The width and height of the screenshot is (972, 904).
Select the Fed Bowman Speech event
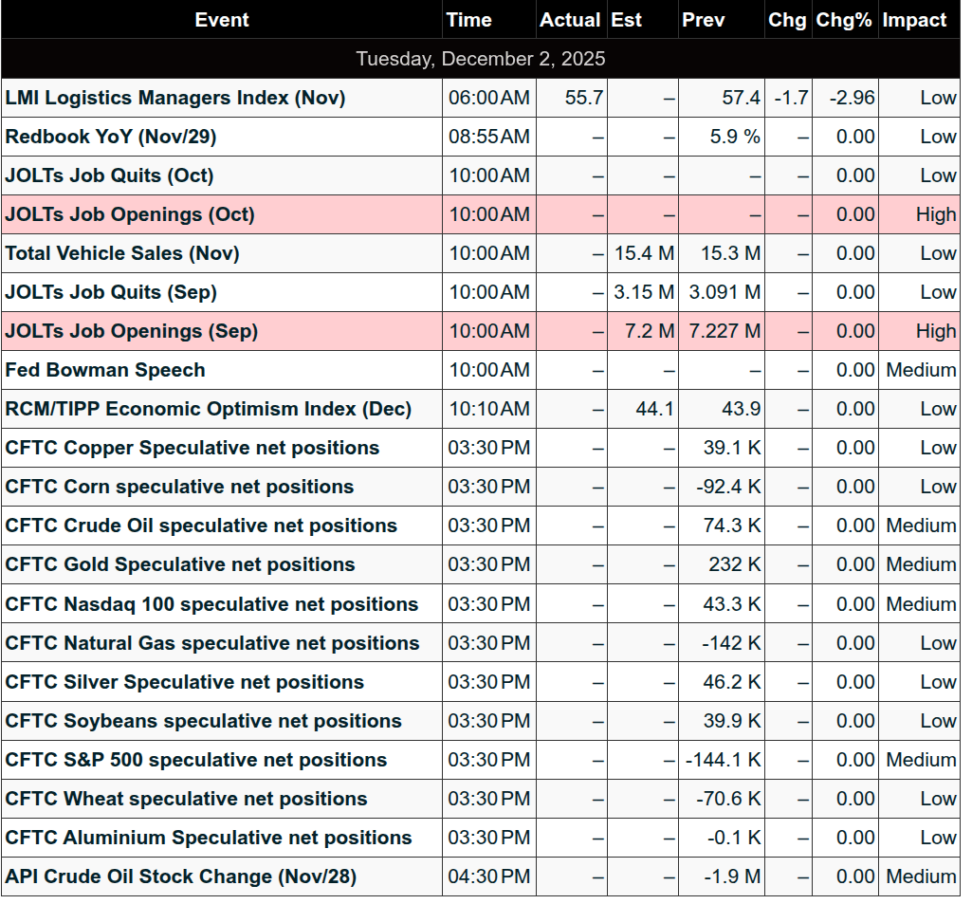[105, 370]
